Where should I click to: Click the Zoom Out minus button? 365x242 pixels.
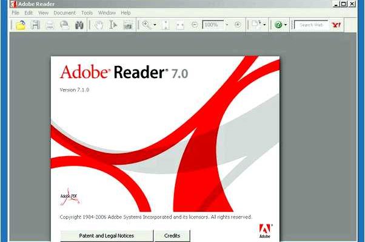point(195,24)
